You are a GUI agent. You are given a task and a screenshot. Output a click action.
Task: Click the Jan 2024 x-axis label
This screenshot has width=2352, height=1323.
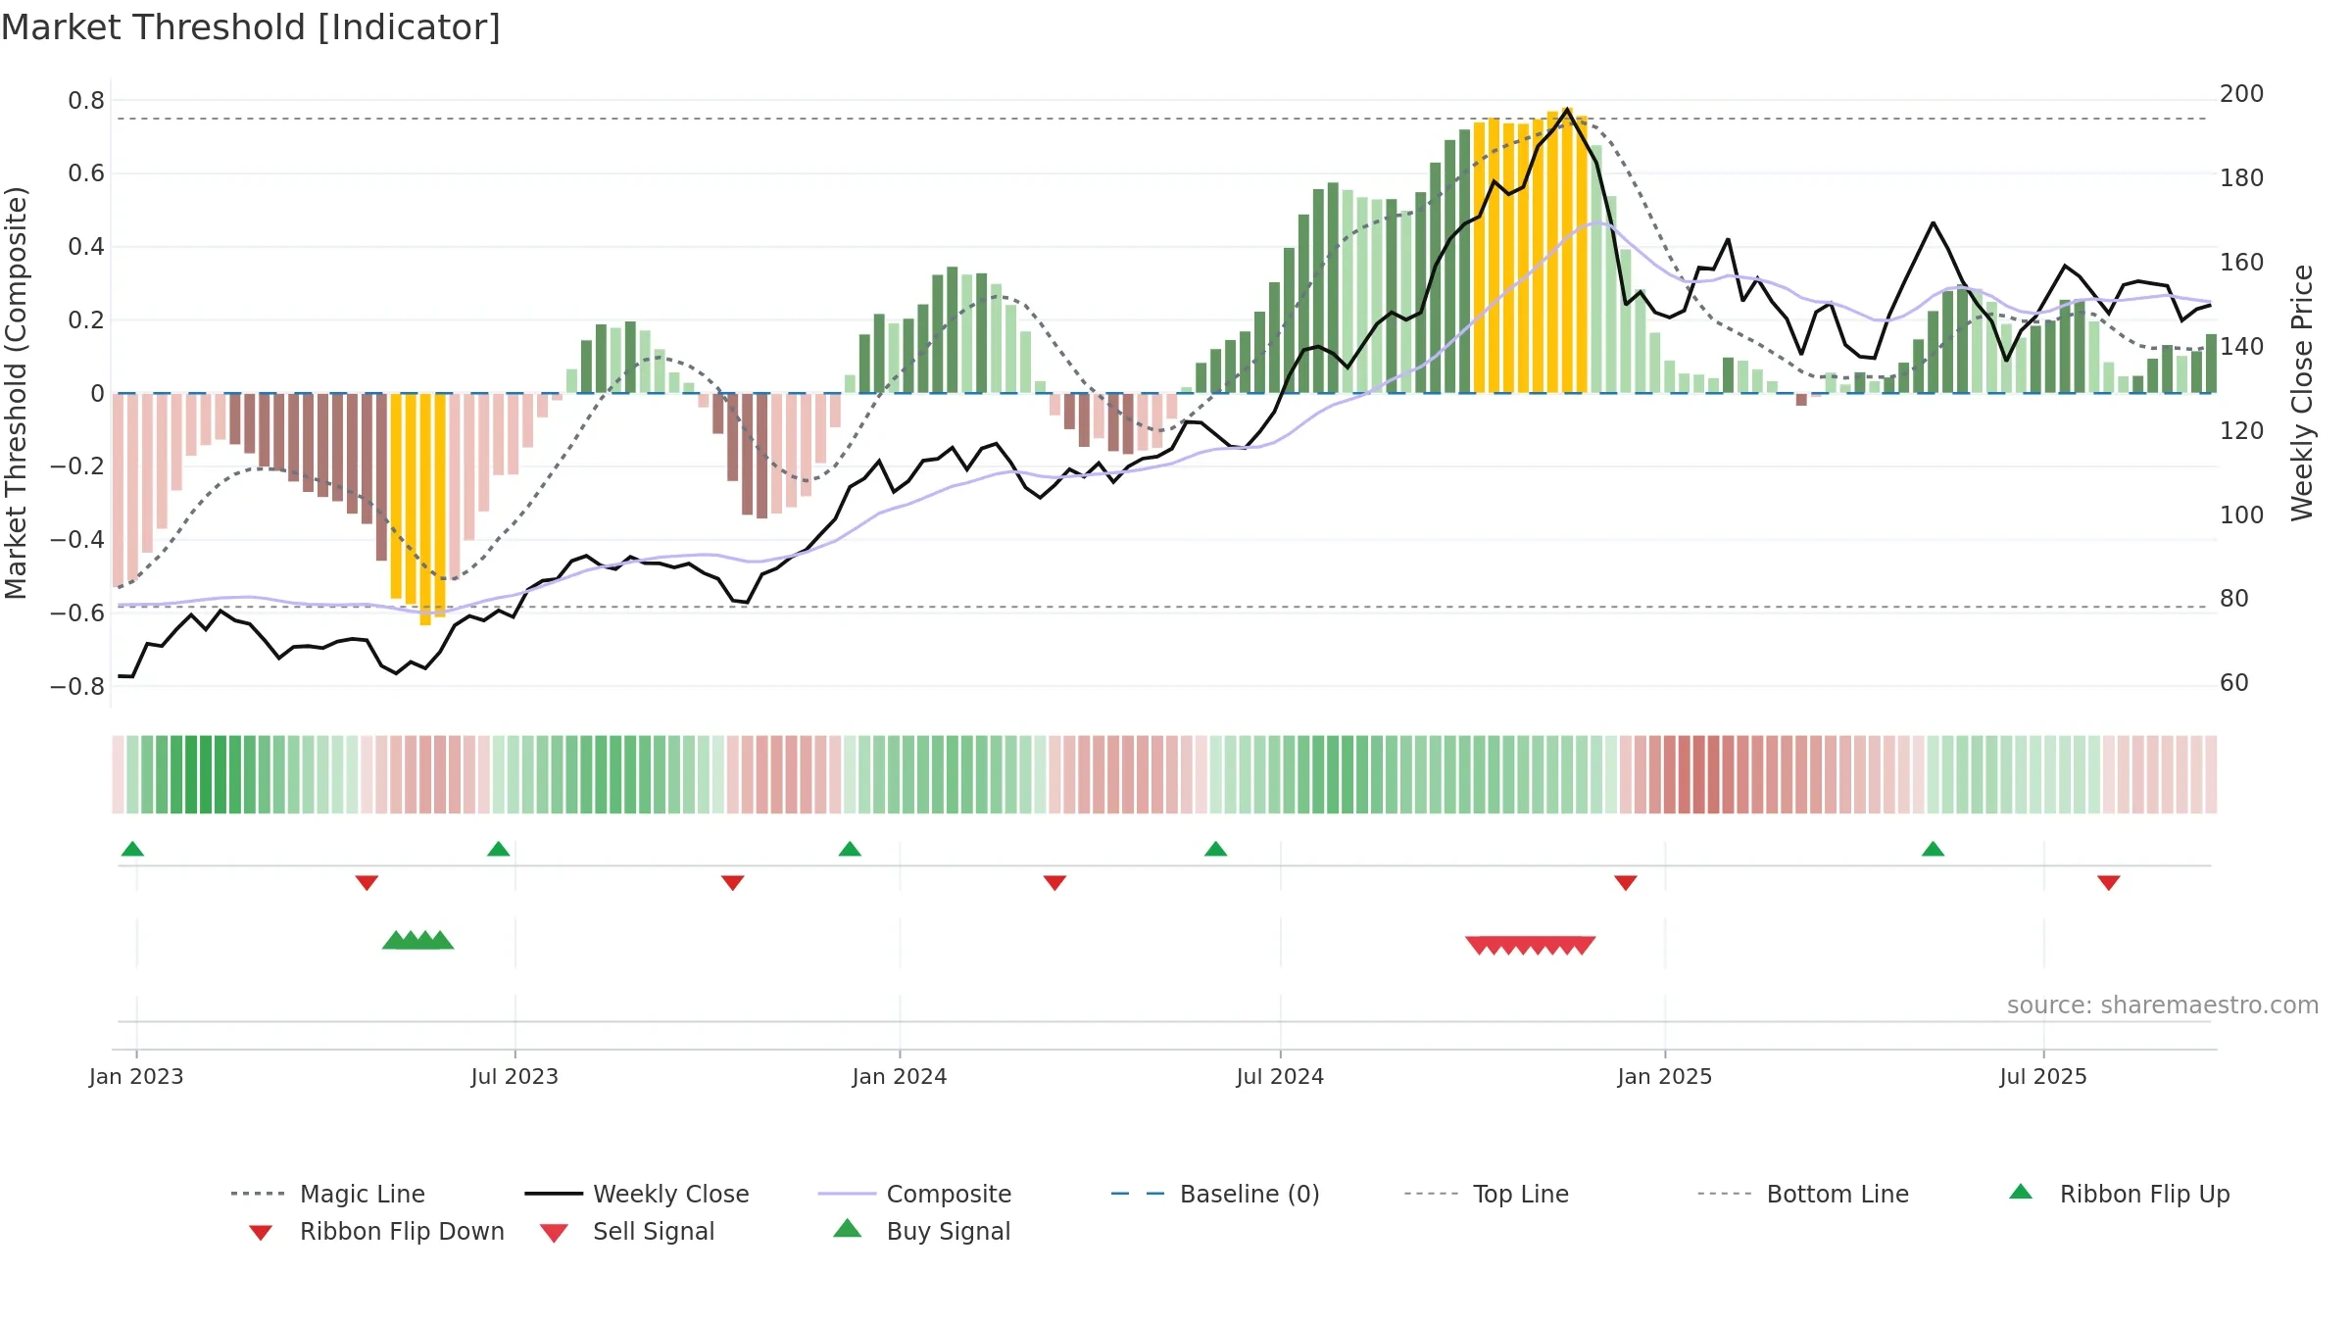[900, 1076]
